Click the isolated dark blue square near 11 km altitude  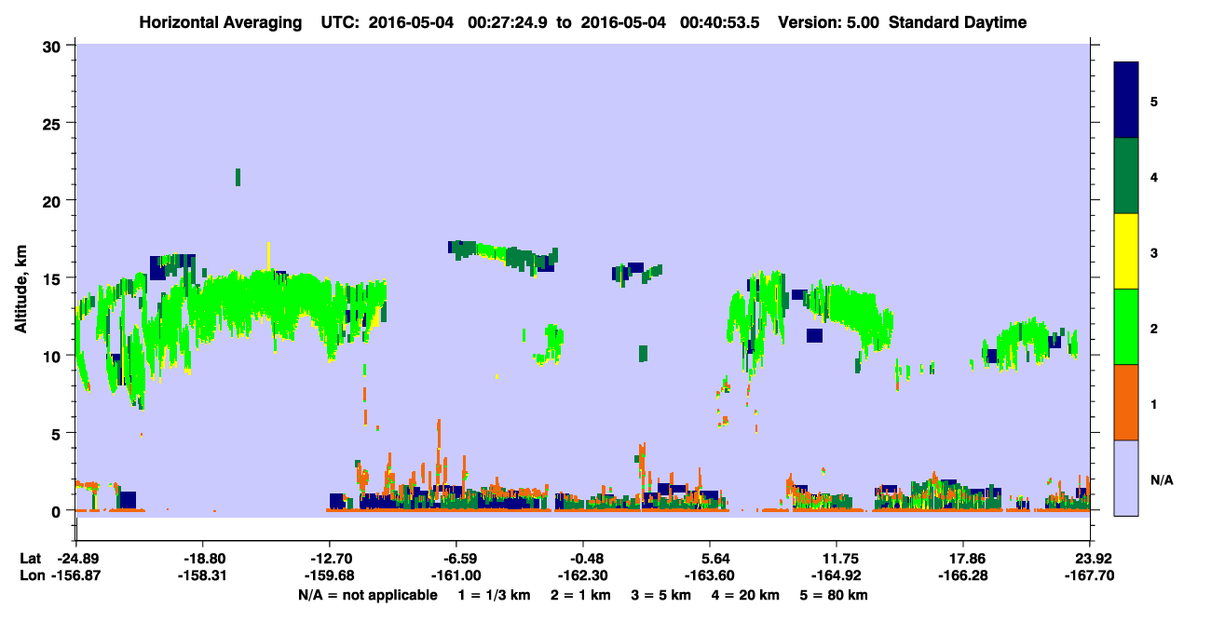pyautogui.click(x=814, y=335)
